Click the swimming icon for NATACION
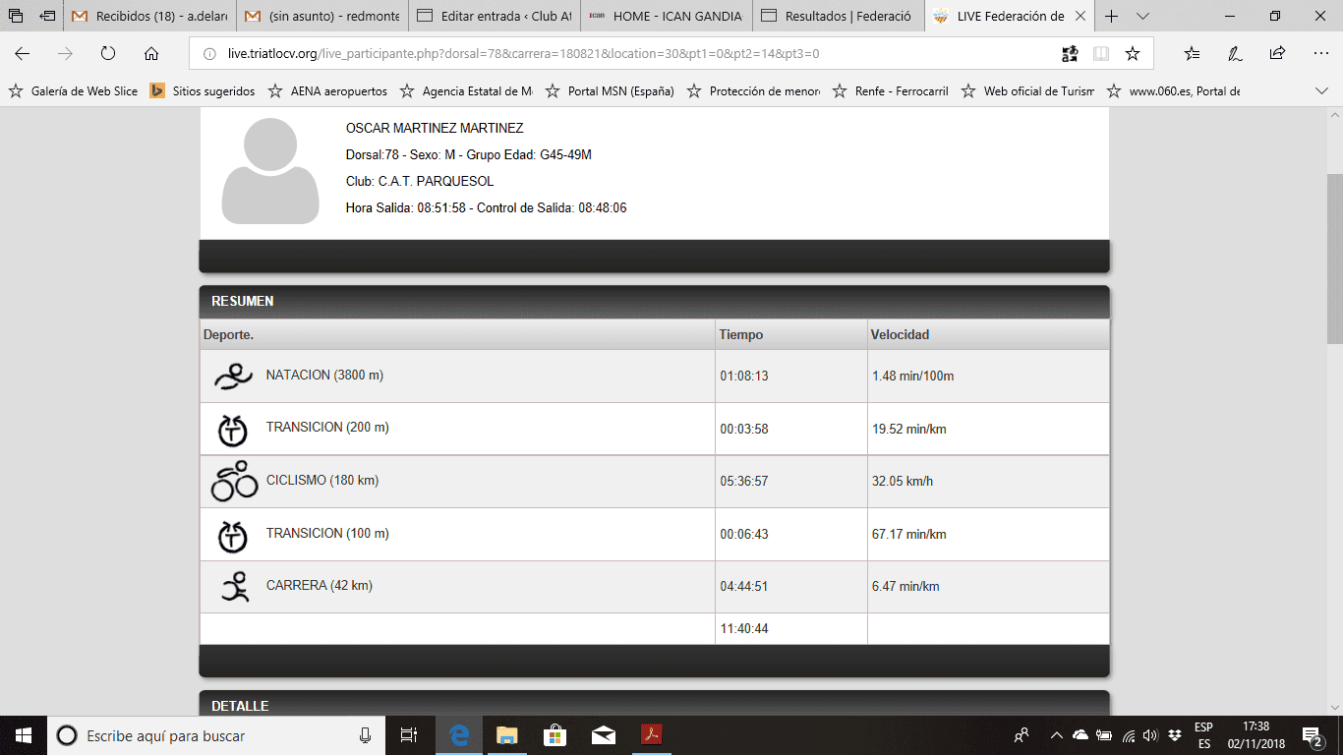Viewport: 1343px width, 755px height. tap(233, 377)
